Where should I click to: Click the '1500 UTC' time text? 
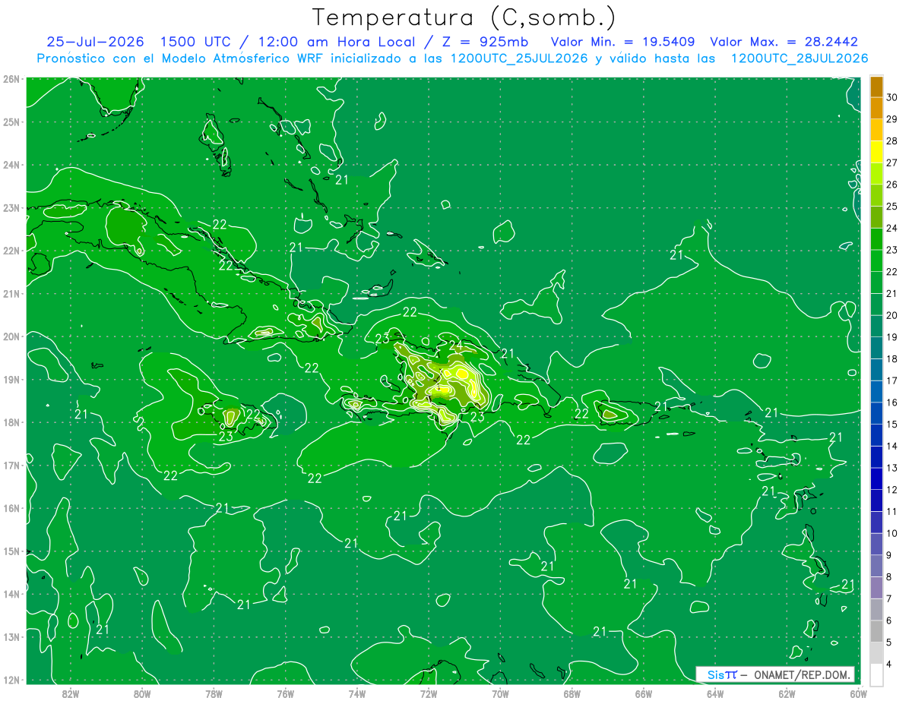tap(196, 42)
